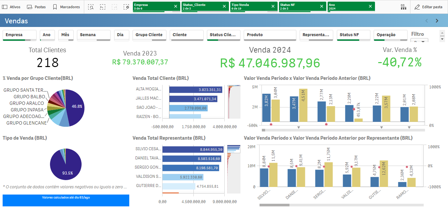This screenshot has height=209, width=448.
Task: Click the GRUPO GLENCANE pie label
Action: pyautogui.click(x=26, y=123)
